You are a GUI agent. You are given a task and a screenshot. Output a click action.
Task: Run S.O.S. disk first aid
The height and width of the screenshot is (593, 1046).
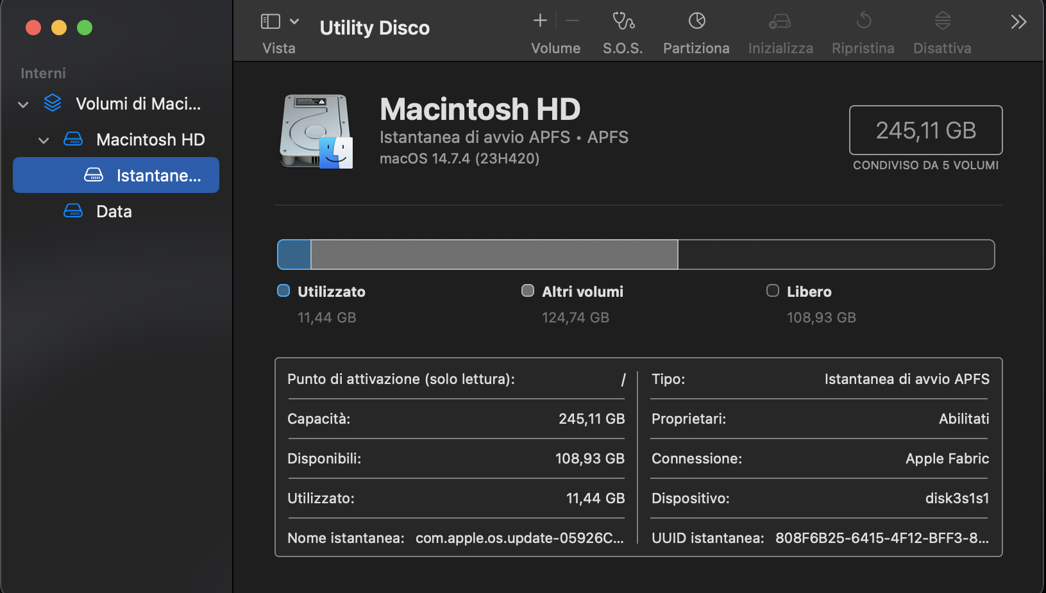click(x=621, y=21)
